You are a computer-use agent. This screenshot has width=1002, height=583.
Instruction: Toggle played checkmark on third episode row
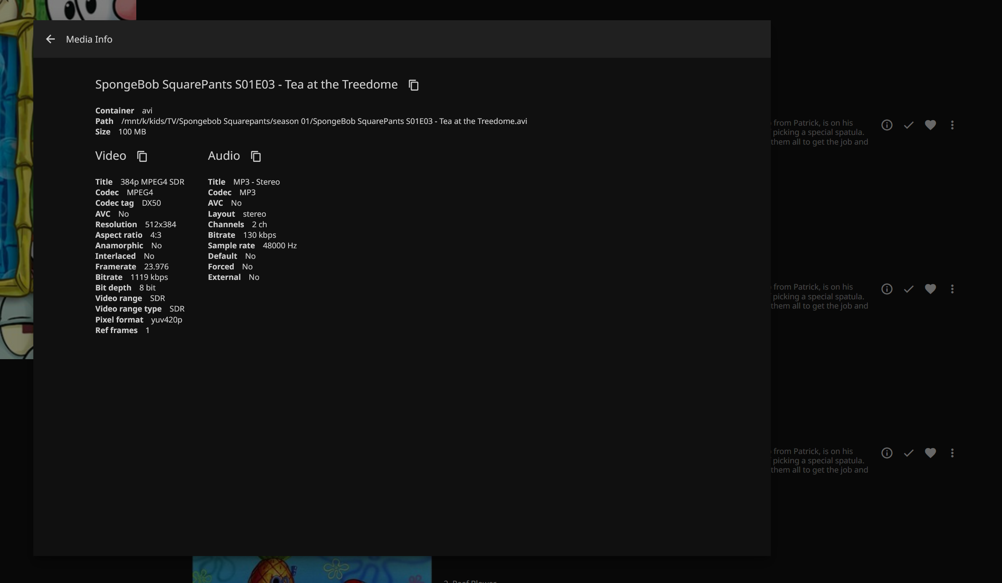tap(909, 453)
